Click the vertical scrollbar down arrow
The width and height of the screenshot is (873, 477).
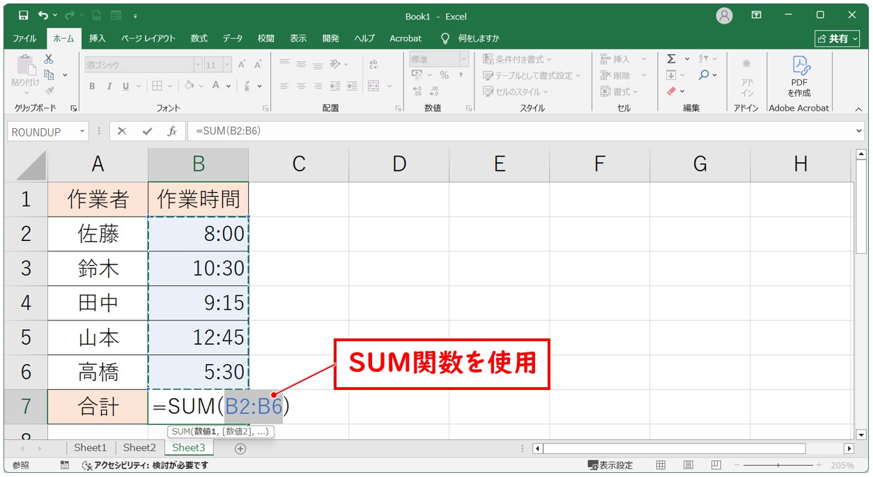click(x=861, y=435)
